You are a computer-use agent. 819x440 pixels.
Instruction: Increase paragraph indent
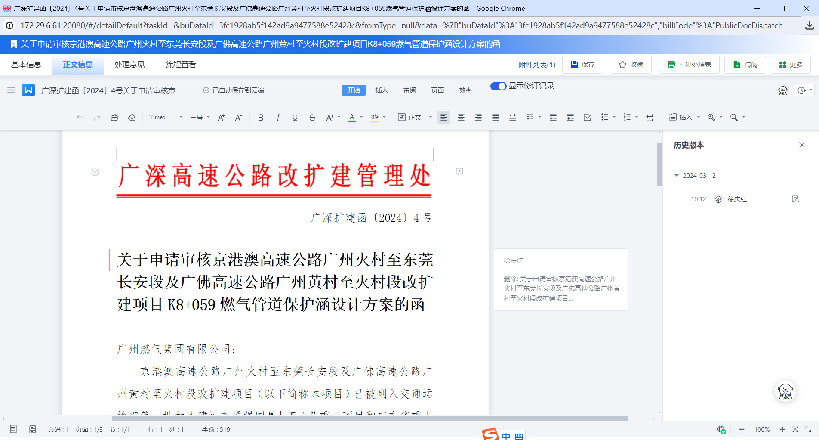pyautogui.click(x=570, y=118)
